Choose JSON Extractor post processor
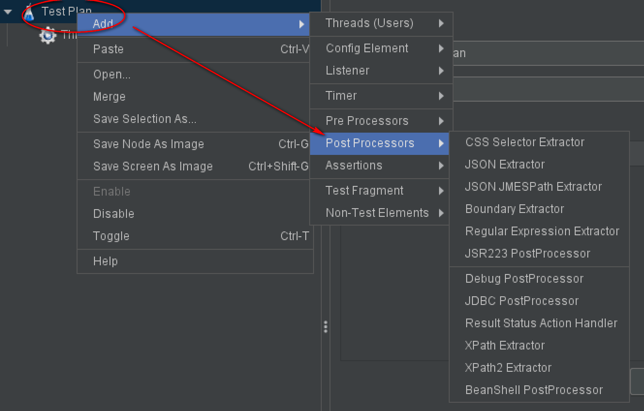Image resolution: width=644 pixels, height=411 pixels. pyautogui.click(x=505, y=165)
